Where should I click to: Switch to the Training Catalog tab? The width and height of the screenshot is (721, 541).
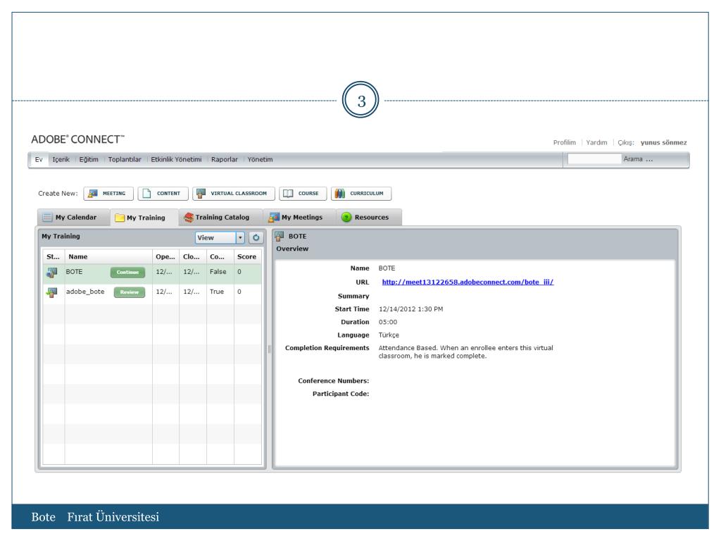tap(220, 217)
